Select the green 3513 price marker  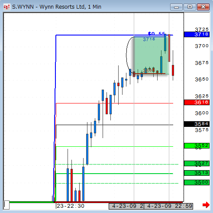(x=197, y=173)
